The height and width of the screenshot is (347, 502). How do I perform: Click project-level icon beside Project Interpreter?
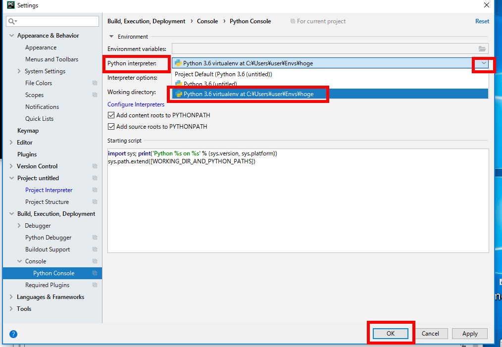point(95,190)
